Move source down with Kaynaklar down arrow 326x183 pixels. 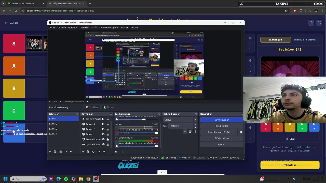[x=104, y=152]
